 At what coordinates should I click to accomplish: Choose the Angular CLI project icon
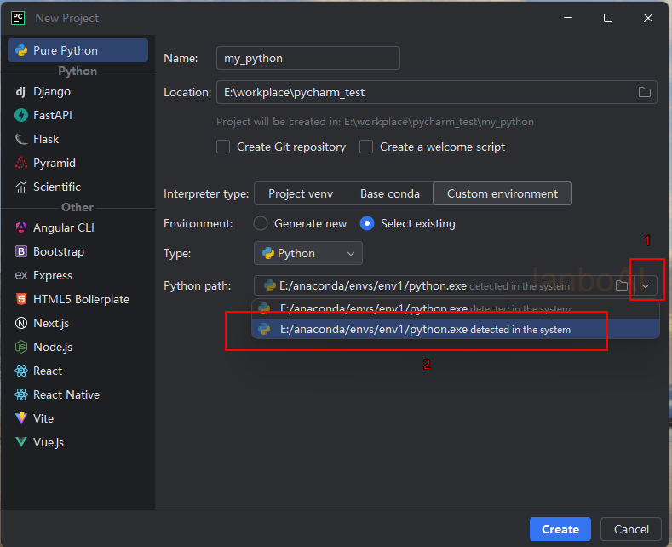21,227
